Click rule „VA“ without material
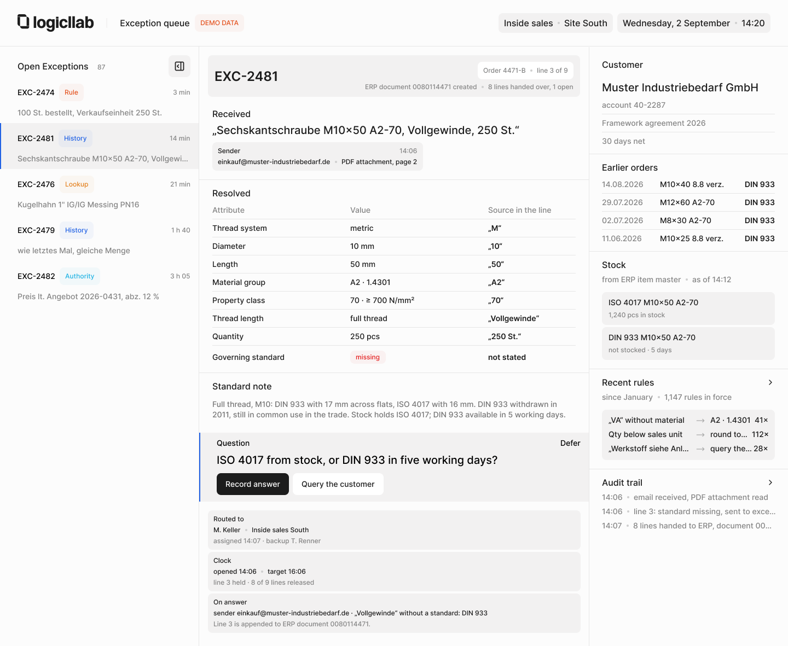The width and height of the screenshot is (788, 646). point(688,420)
